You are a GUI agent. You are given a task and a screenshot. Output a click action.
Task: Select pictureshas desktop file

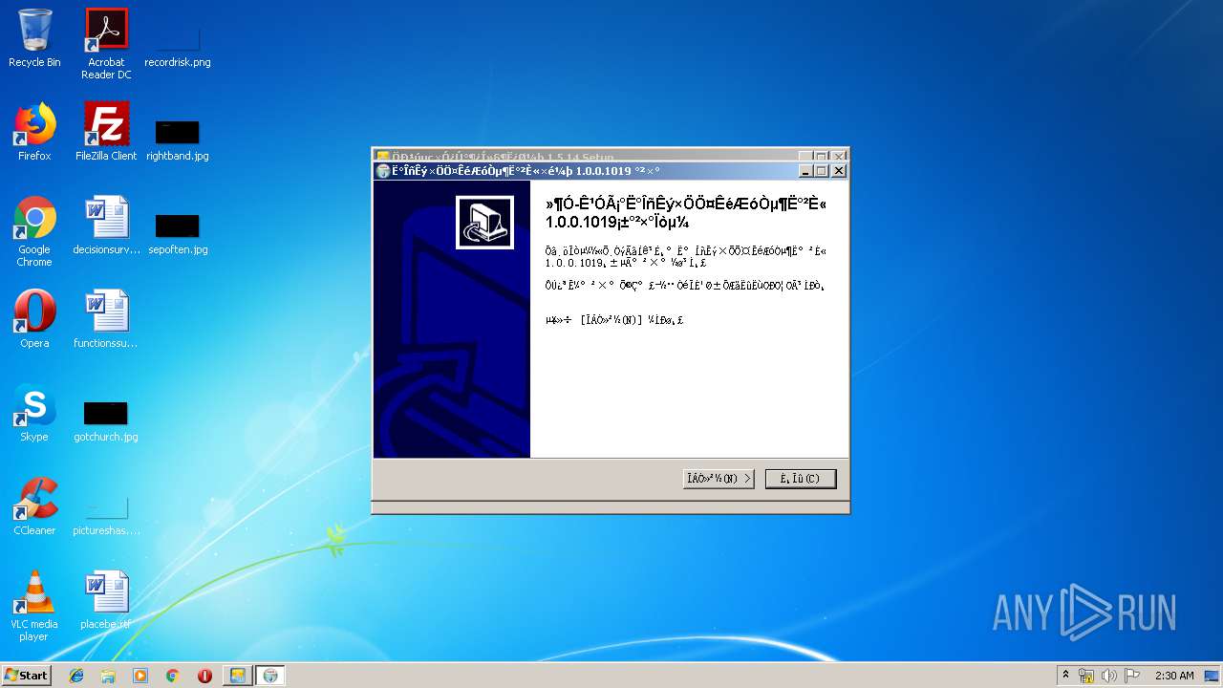click(106, 516)
